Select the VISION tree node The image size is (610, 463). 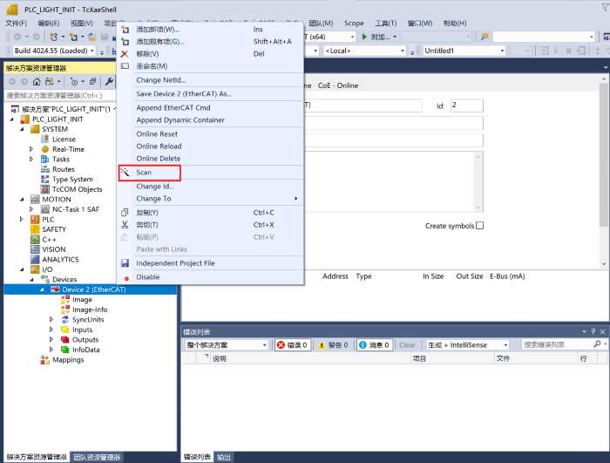pyautogui.click(x=54, y=249)
